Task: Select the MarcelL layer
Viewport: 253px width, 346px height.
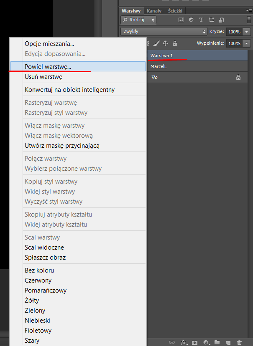Action: 197,66
